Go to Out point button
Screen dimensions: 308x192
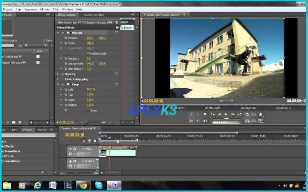[198, 121]
